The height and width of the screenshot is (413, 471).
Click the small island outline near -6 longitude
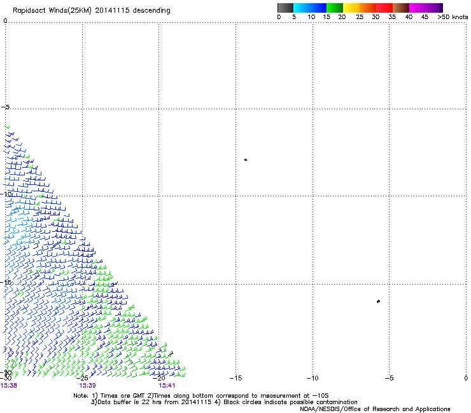tap(378, 301)
